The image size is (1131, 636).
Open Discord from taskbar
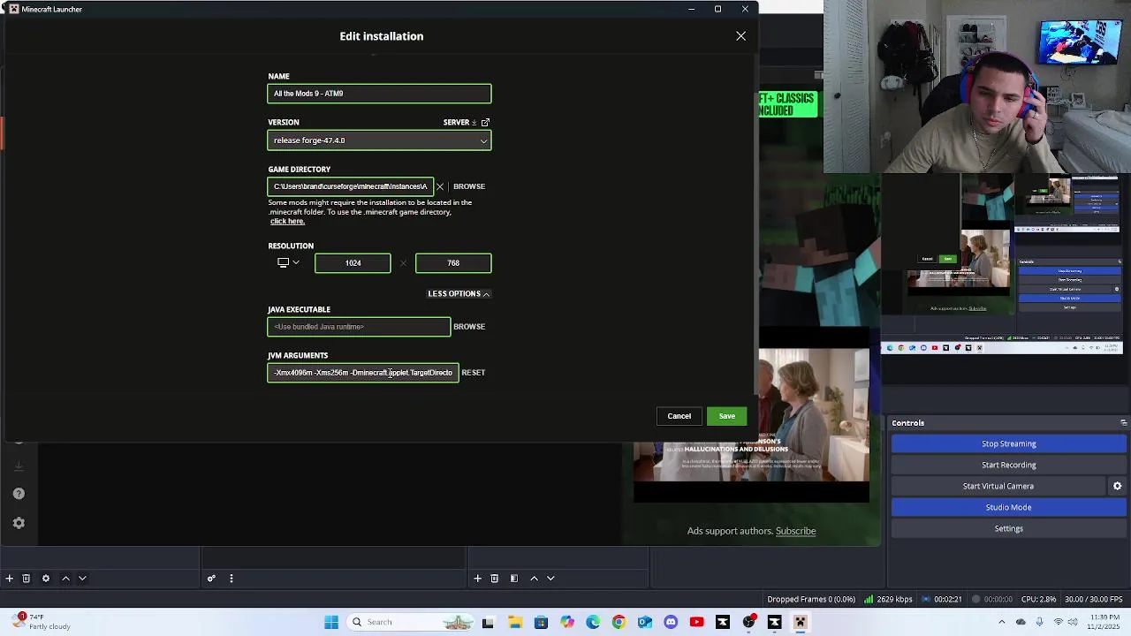(x=671, y=622)
